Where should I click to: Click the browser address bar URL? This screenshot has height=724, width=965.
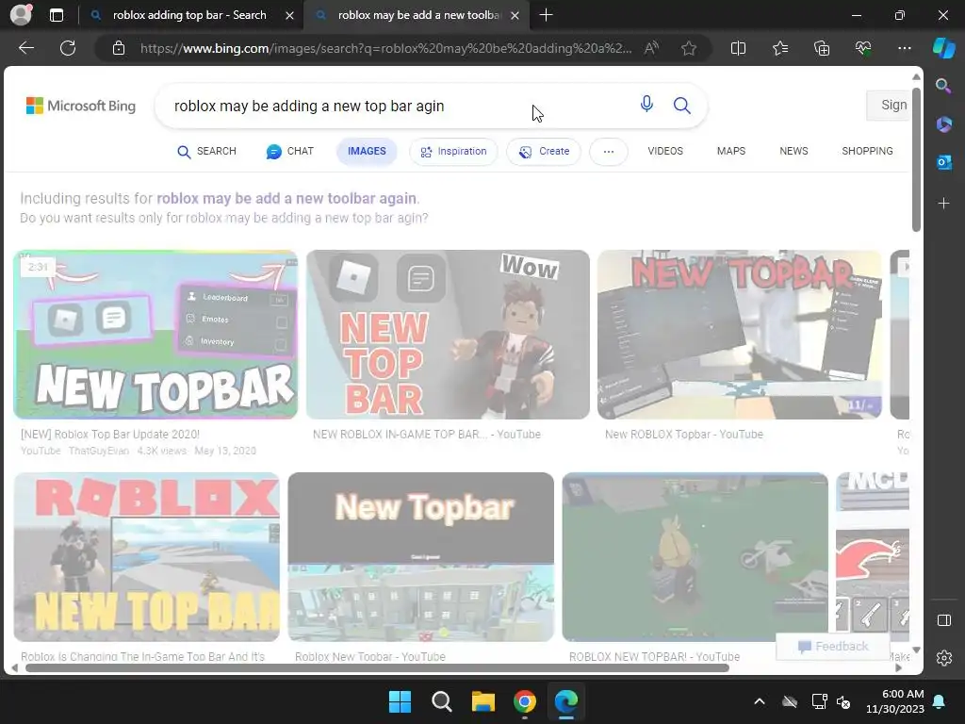point(385,48)
